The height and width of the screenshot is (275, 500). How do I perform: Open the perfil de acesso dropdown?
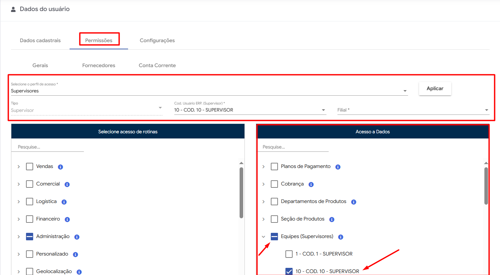tap(209, 91)
